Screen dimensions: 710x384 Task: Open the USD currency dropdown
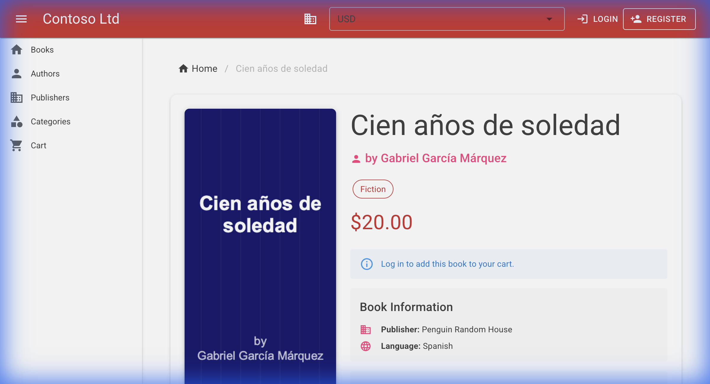[x=441, y=19]
